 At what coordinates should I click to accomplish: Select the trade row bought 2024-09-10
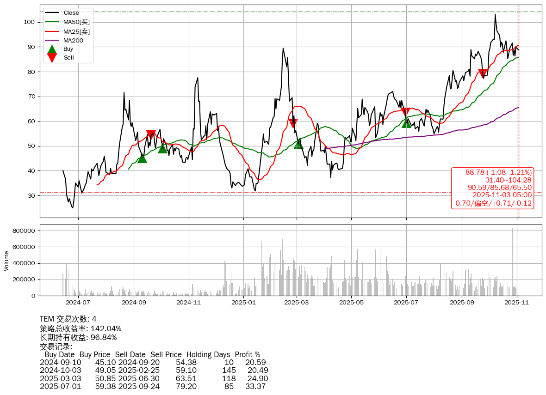153,363
